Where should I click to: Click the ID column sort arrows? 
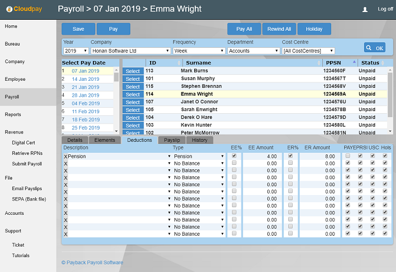[180, 63]
